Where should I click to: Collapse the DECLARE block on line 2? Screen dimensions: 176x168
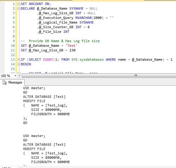pyautogui.click(x=19, y=8)
